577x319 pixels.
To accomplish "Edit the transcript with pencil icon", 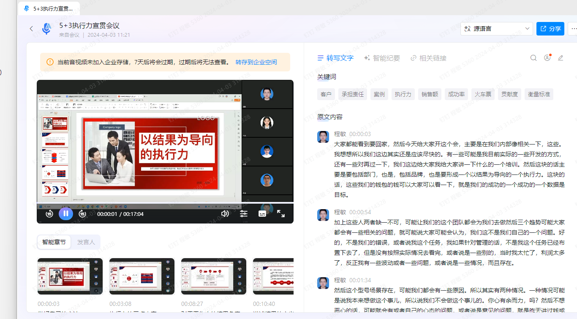I will [561, 58].
